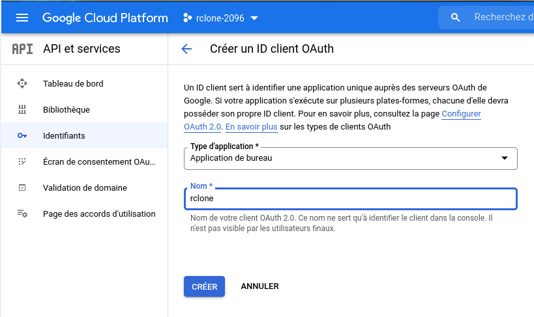Open Validation de domaine
Screen dimensions: 534x317
85,187
